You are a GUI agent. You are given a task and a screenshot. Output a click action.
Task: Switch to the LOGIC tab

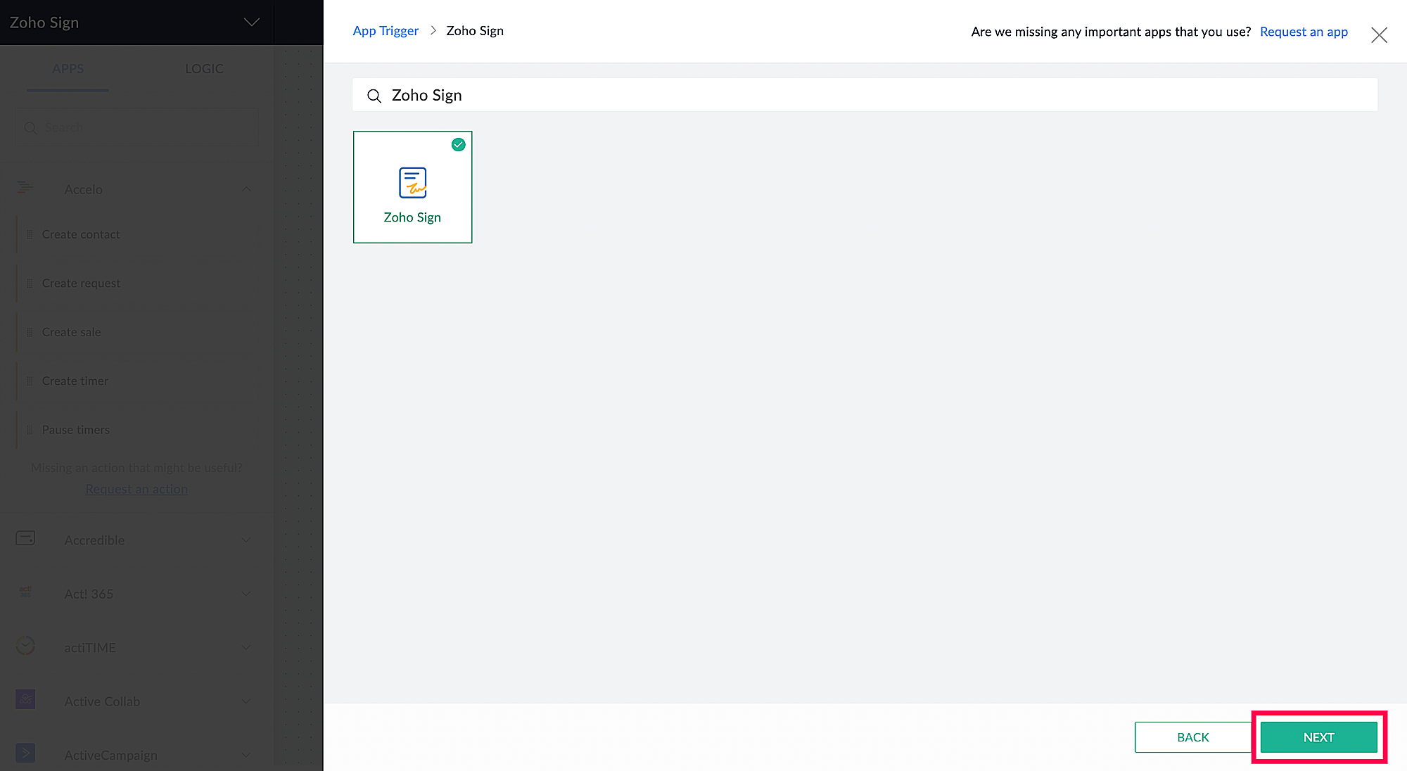(x=204, y=69)
